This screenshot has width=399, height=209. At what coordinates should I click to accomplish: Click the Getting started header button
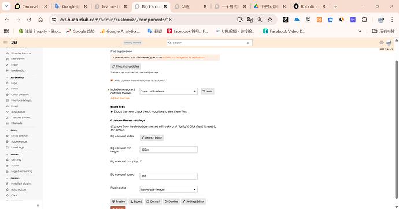[x=132, y=43]
